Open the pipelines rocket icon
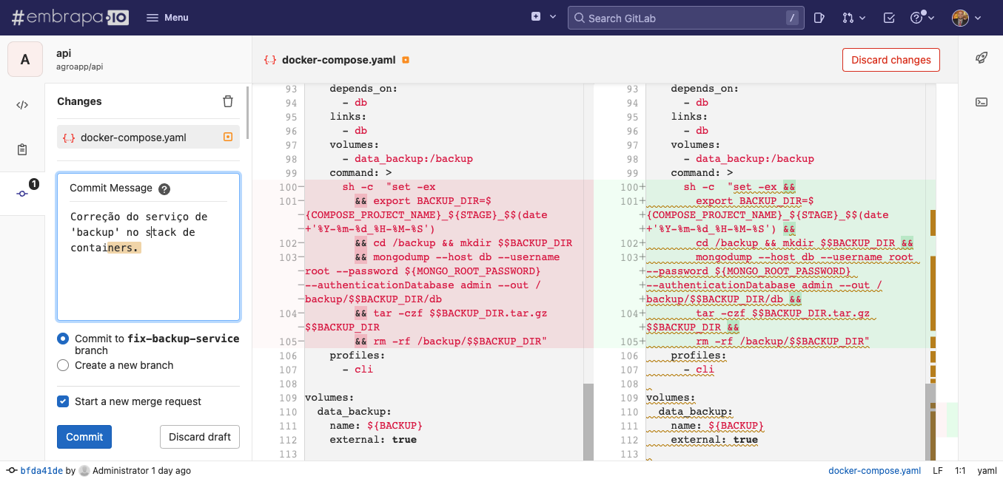The image size is (1003, 479). pos(981,58)
